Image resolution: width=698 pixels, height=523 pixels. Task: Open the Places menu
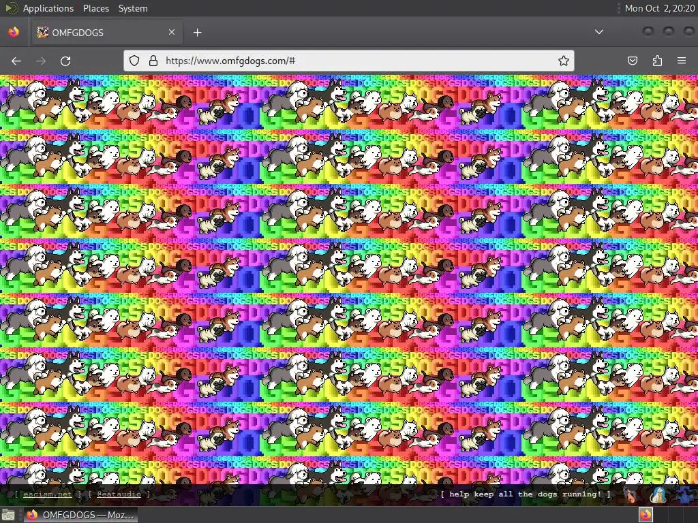tap(96, 8)
